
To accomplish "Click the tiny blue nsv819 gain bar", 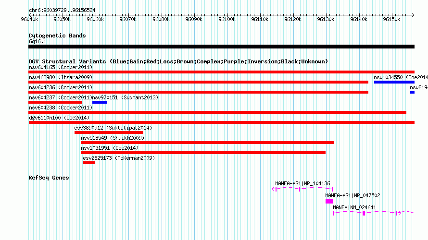I will pos(412,92).
